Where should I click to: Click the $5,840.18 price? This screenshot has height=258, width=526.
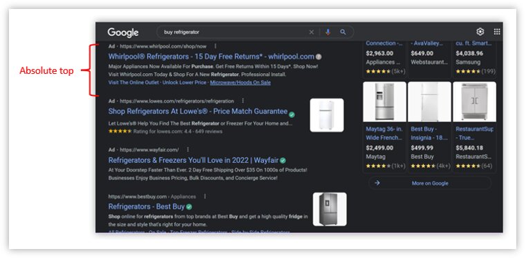pos(469,148)
